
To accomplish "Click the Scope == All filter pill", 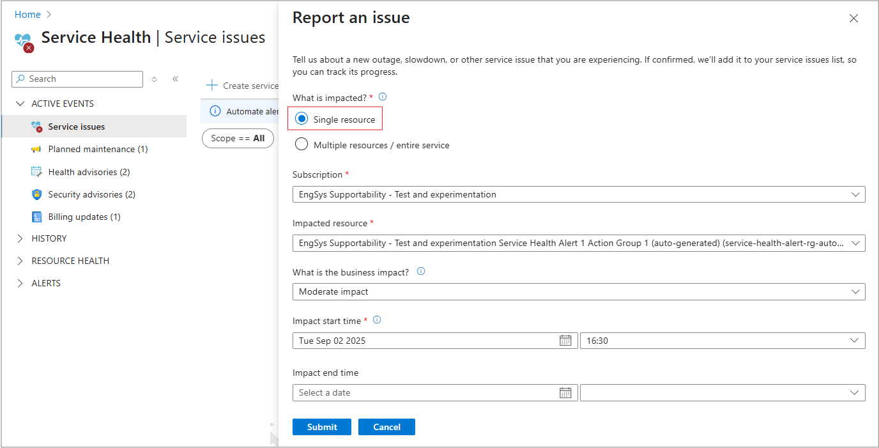I will click(238, 138).
